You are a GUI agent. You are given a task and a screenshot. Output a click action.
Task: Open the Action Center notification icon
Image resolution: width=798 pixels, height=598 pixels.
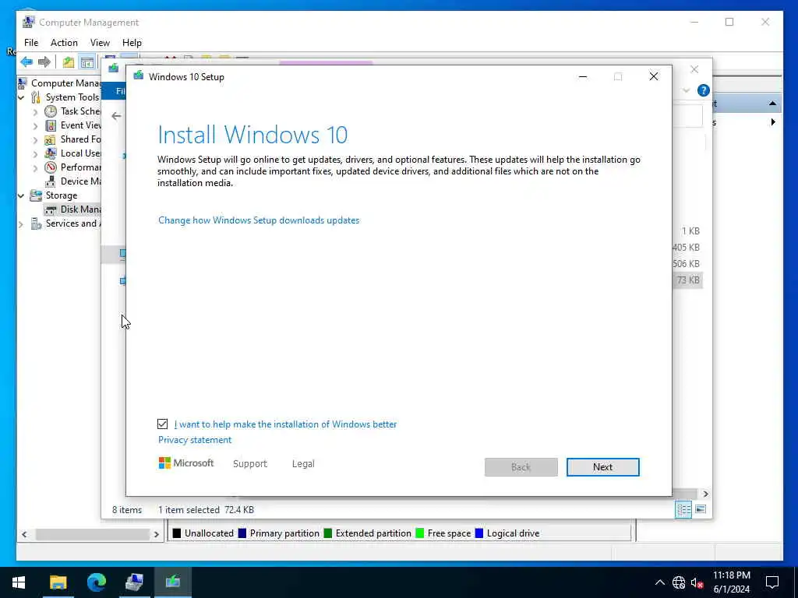point(772,582)
